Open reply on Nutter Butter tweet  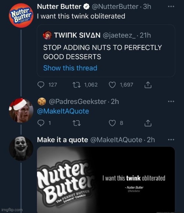pos(41,85)
